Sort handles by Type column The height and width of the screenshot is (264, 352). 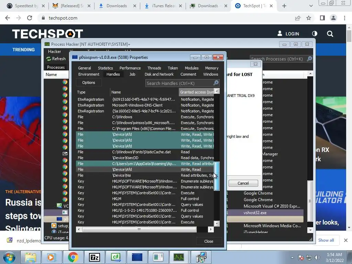93,92
